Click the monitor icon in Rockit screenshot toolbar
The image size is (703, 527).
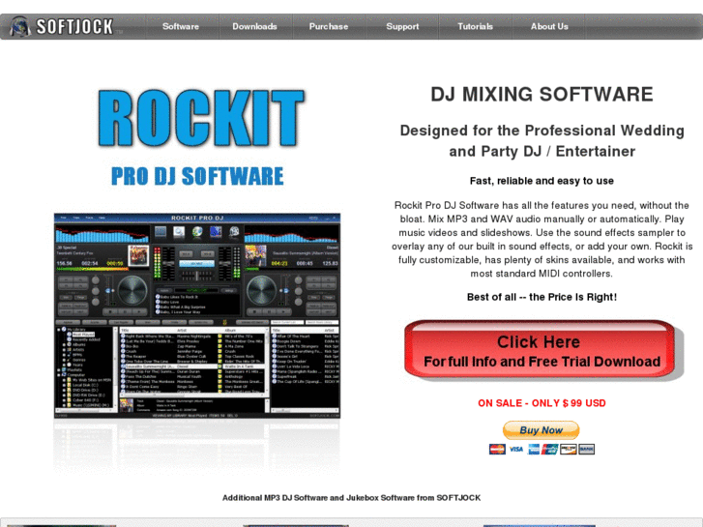(161, 231)
